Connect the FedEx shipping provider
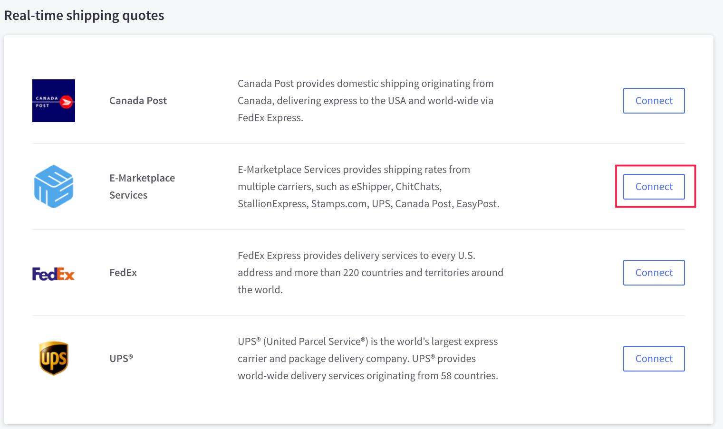Screen dimensions: 723x429 click(x=654, y=273)
